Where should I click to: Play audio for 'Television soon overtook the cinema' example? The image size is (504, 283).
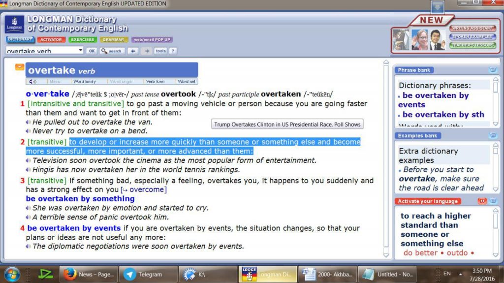click(28, 160)
